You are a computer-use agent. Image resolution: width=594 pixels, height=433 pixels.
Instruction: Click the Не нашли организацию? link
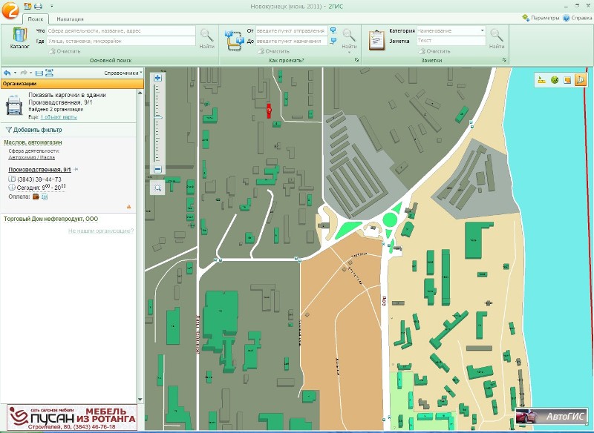[101, 231]
